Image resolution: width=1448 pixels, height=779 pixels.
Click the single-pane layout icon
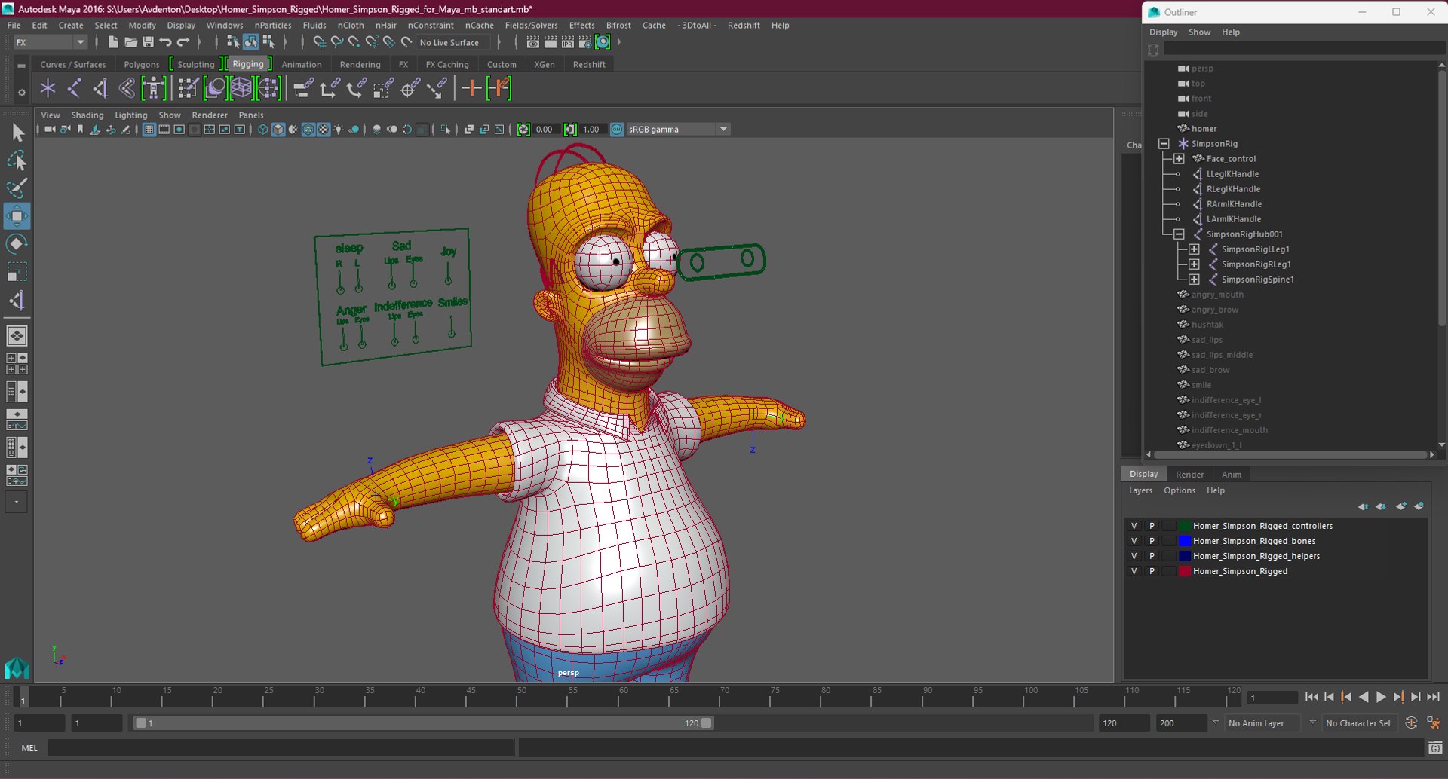pos(17,335)
